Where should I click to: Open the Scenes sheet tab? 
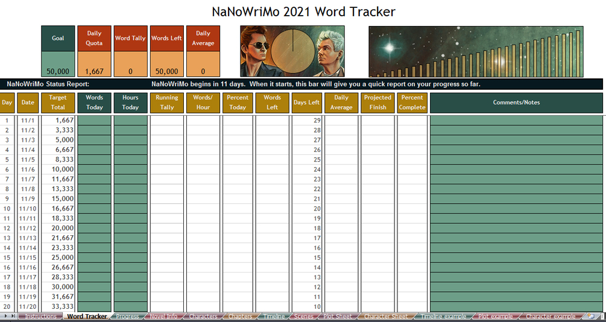tap(304, 316)
